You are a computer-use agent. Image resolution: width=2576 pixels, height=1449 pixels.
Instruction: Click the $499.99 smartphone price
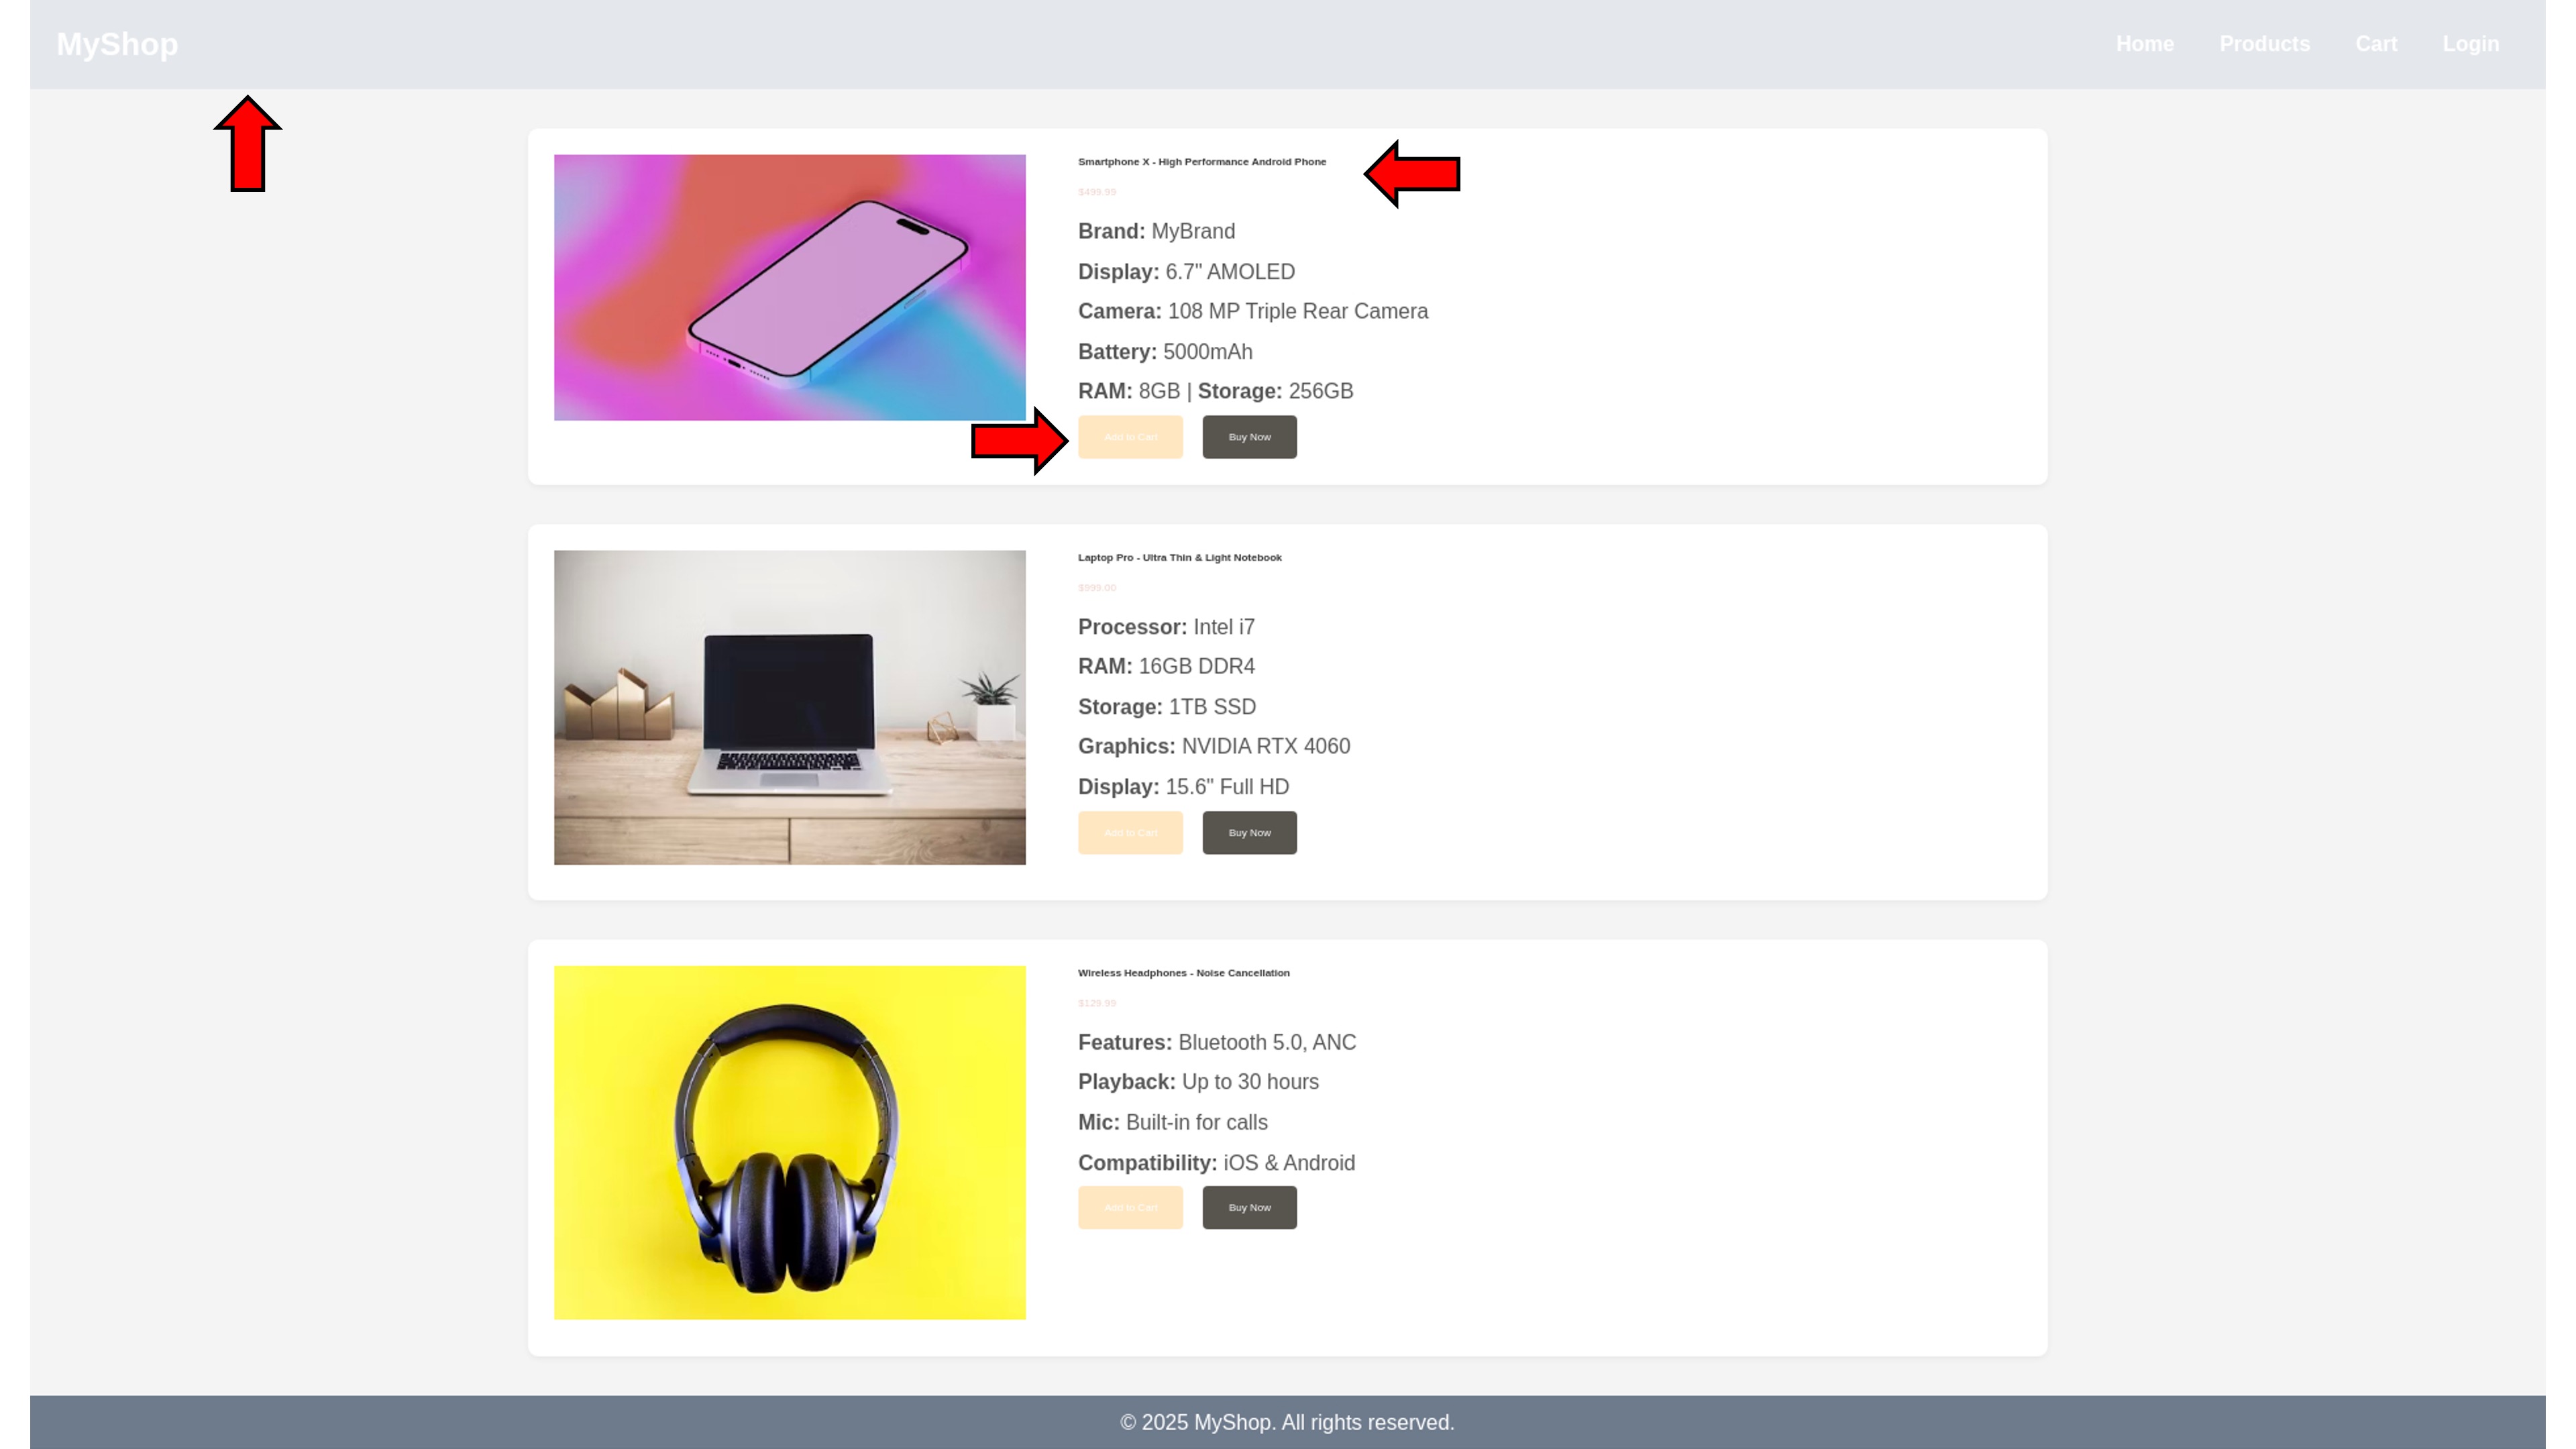point(1097,192)
